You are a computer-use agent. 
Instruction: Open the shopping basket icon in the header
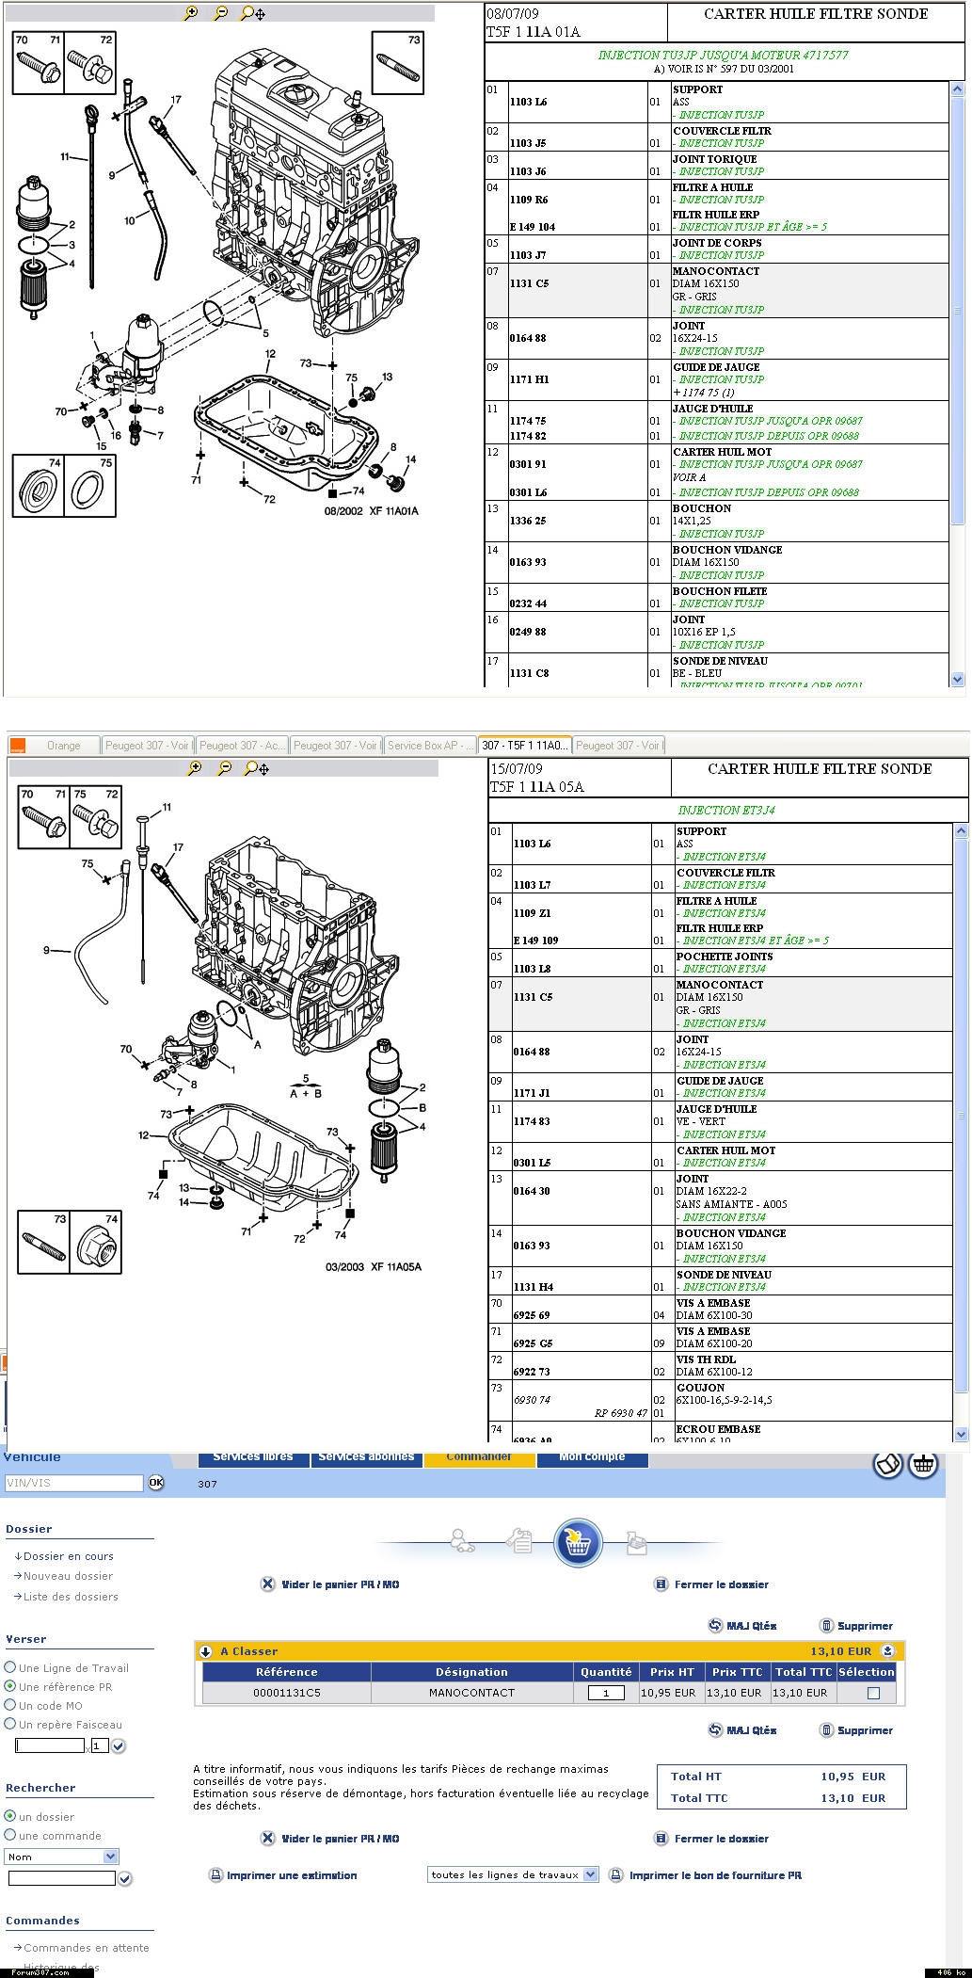click(x=924, y=1464)
